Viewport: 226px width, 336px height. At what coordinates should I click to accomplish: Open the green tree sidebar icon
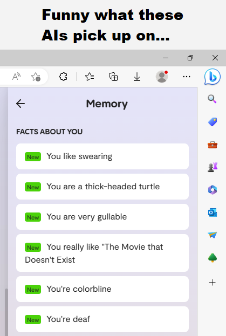(x=213, y=258)
